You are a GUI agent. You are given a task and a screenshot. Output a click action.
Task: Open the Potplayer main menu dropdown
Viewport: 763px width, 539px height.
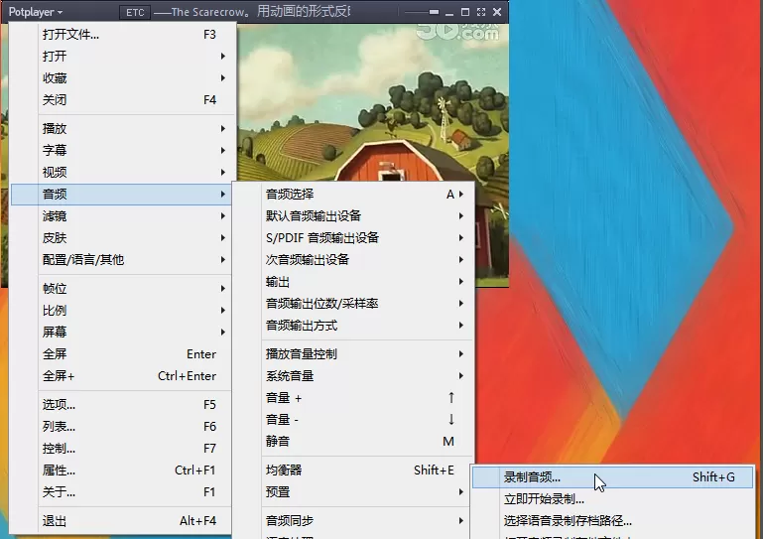pyautogui.click(x=36, y=12)
